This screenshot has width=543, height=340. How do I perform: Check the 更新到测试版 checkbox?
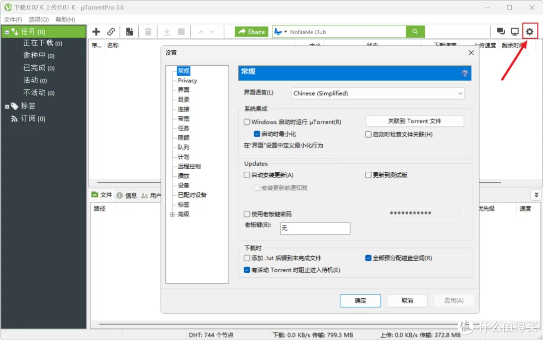coord(368,175)
